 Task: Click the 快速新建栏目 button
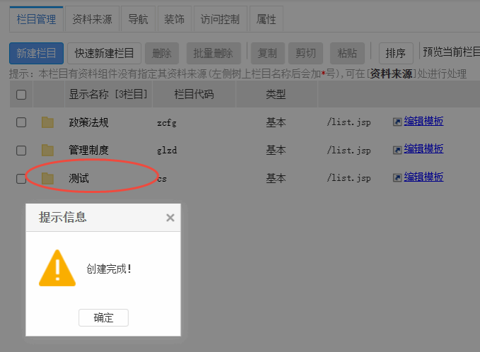[x=105, y=53]
